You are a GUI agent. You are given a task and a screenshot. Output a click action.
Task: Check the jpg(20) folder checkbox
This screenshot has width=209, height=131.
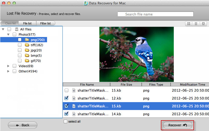[20, 50]
